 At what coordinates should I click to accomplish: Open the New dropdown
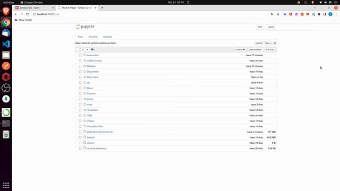(x=268, y=43)
